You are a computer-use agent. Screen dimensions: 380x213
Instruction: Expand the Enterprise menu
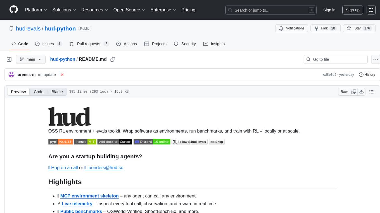coord(163,10)
